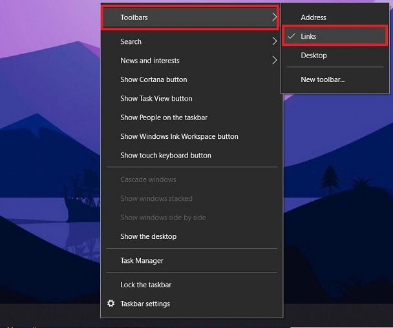Toggle Show Task View button

(x=192, y=98)
